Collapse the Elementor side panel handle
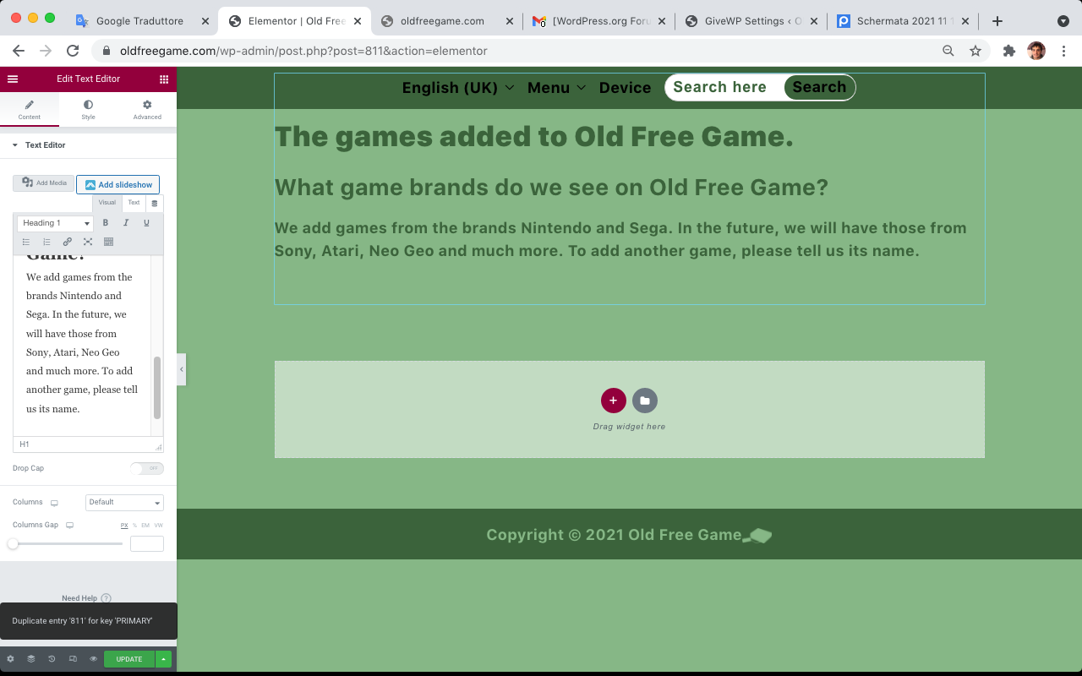The width and height of the screenshot is (1082, 676). (181, 369)
